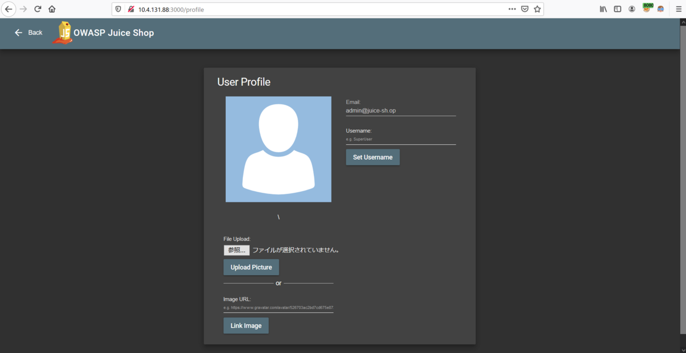Click the Email field admin@juice-sh.op
Viewport: 686px width, 353px height.
click(x=401, y=110)
